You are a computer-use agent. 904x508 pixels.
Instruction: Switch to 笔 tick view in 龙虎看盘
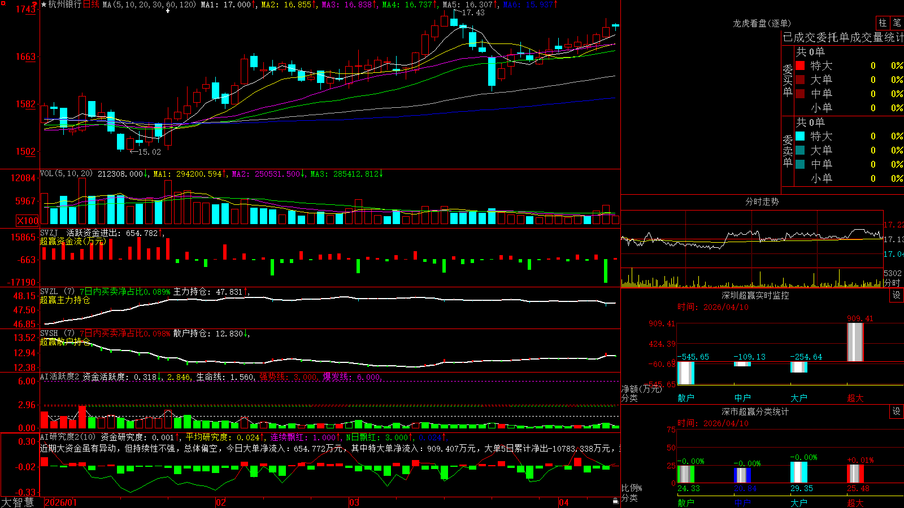coord(897,23)
